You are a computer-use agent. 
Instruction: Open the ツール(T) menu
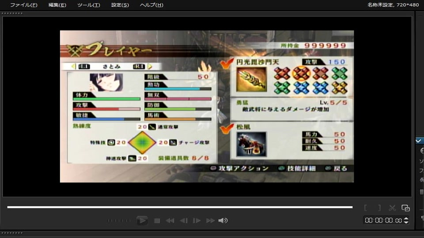coord(88,5)
